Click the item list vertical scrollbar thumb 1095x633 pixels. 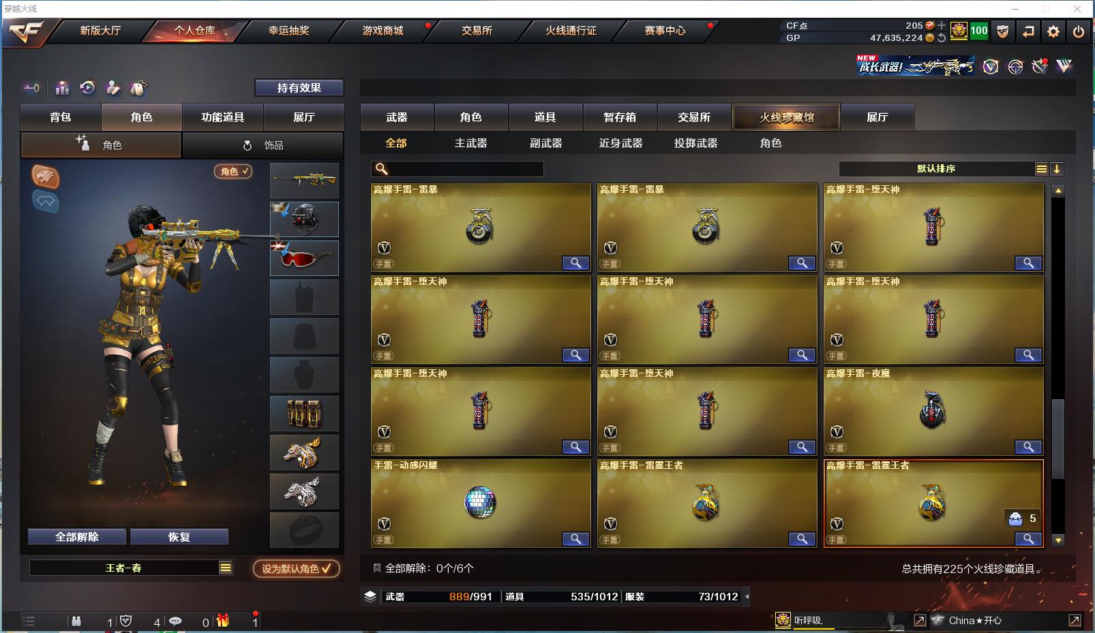click(1058, 439)
